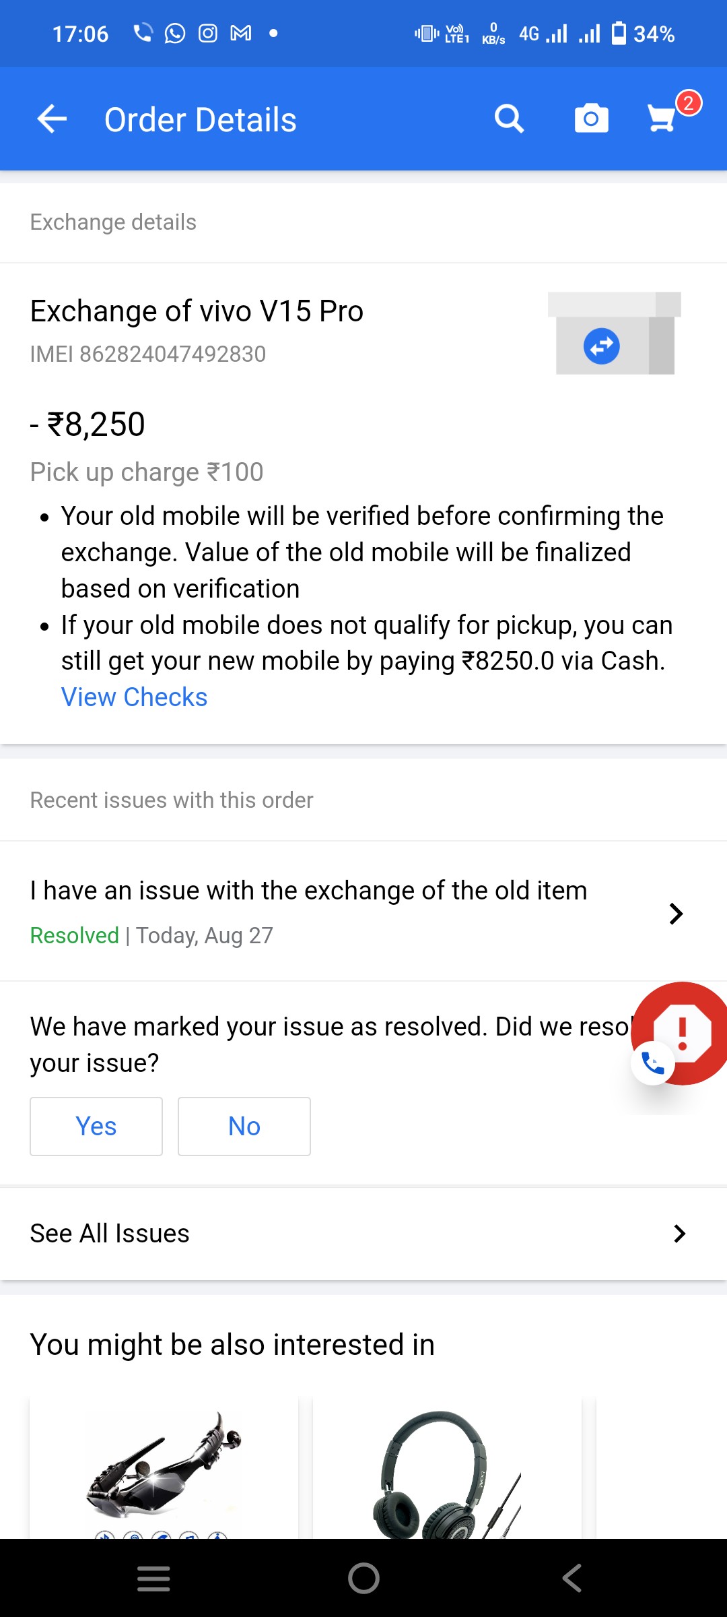Answer Yes to issue resolved question
Viewport: 727px width, 1617px height.
[x=96, y=1127]
